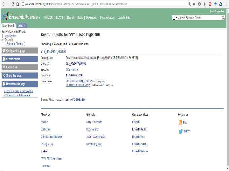Viewport: 229px width, 171px height.
Task: Focus the Search Ensembl Plants field
Action: pyautogui.click(x=198, y=18)
